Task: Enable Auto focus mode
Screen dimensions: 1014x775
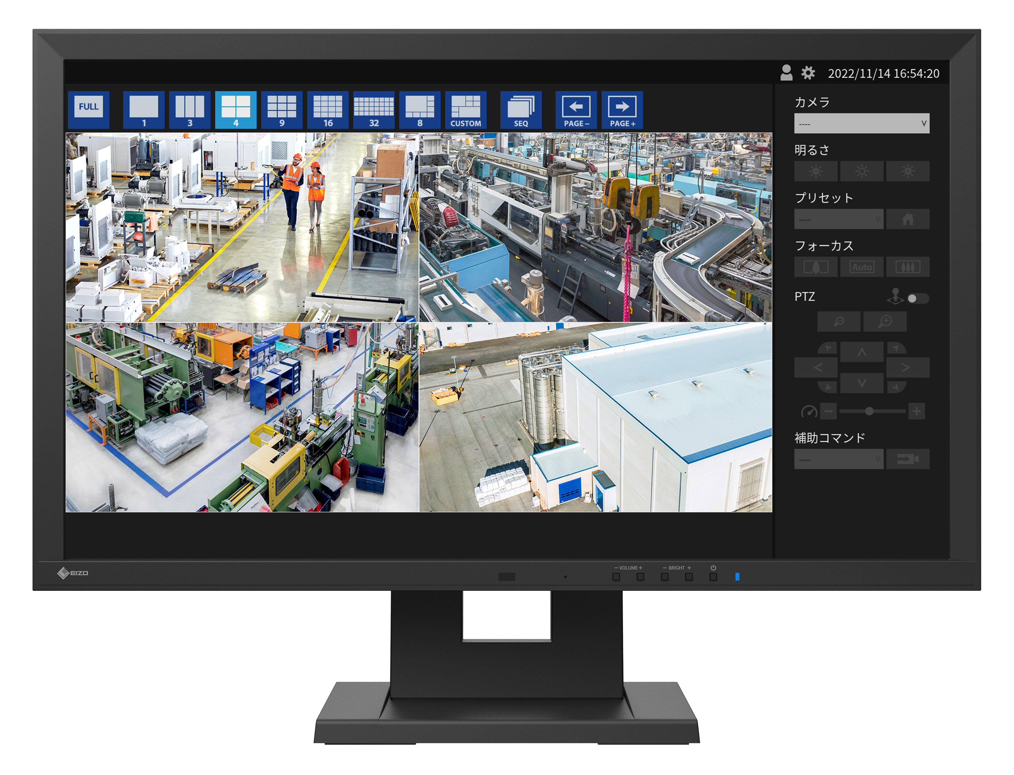Action: coord(862,267)
